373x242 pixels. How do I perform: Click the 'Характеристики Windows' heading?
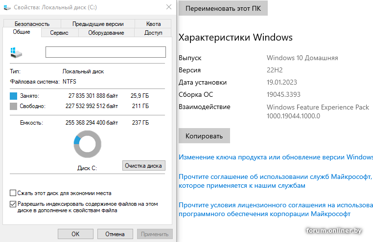pyautogui.click(x=235, y=38)
